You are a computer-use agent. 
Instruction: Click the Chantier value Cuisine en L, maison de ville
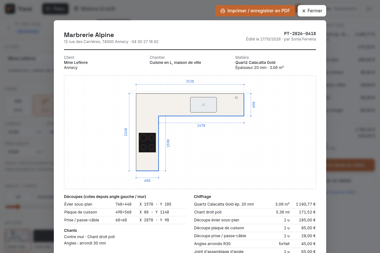[x=175, y=63]
